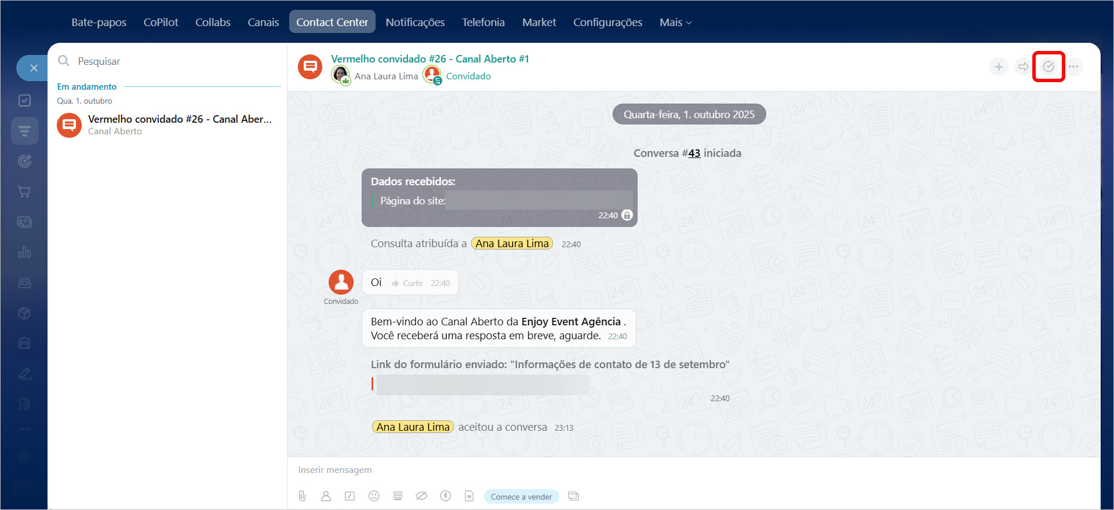Open the shopping cart icon in left sidebar
The image size is (1114, 510).
pos(24,192)
